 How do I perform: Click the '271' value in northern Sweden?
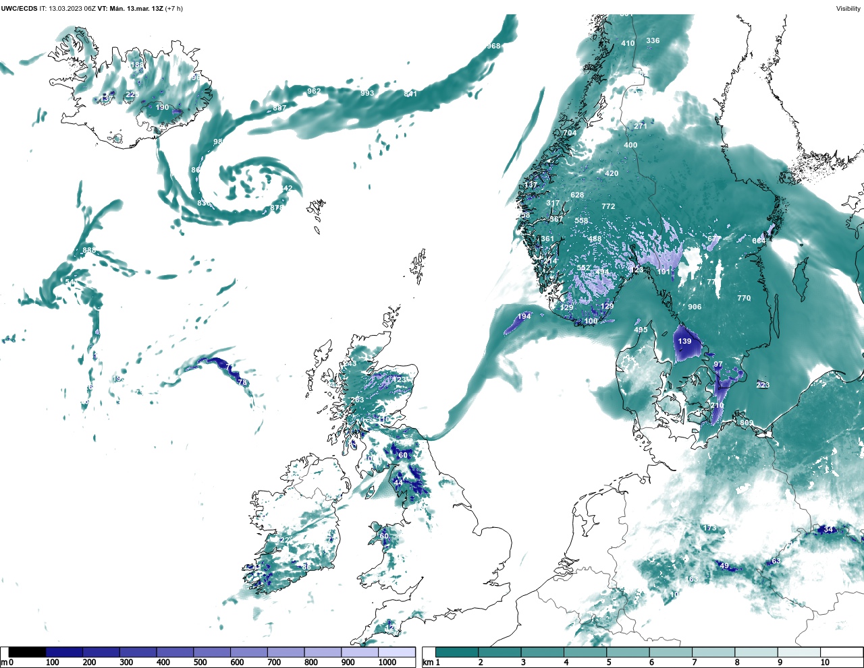641,126
